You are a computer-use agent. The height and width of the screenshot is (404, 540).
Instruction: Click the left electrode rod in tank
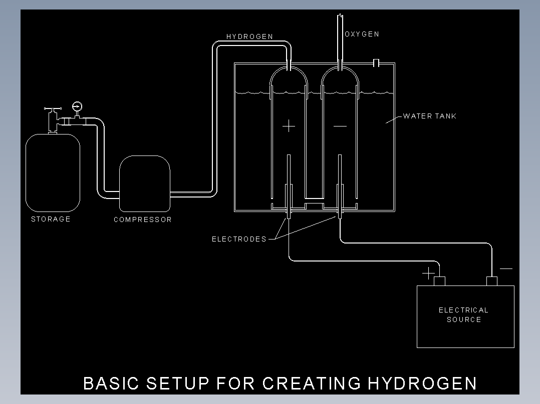pos(289,186)
